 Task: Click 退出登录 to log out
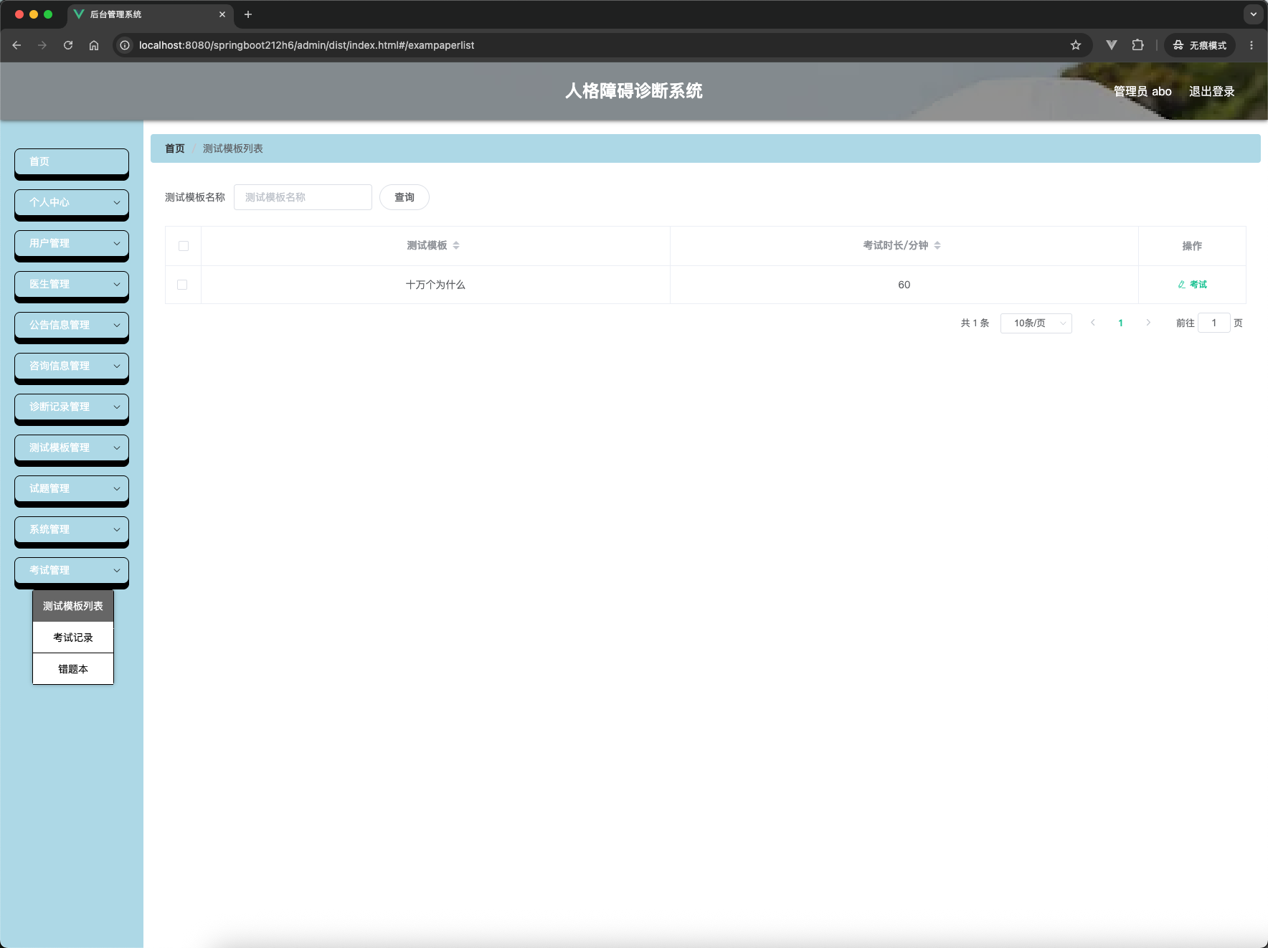pos(1211,91)
